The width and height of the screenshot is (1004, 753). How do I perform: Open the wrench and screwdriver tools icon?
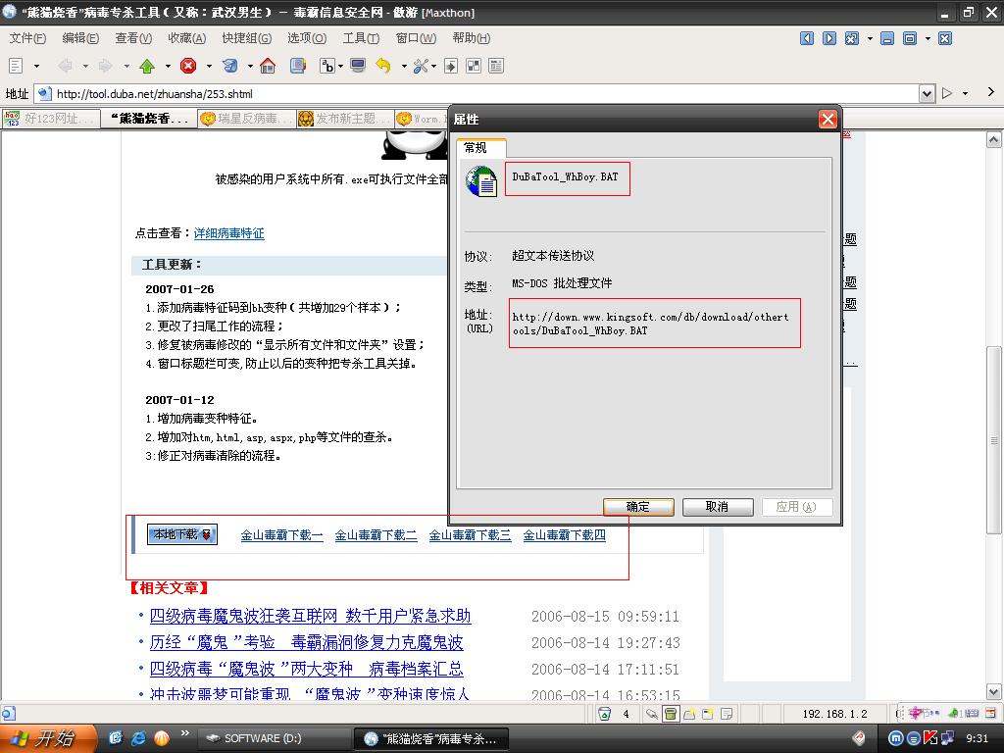tap(421, 66)
